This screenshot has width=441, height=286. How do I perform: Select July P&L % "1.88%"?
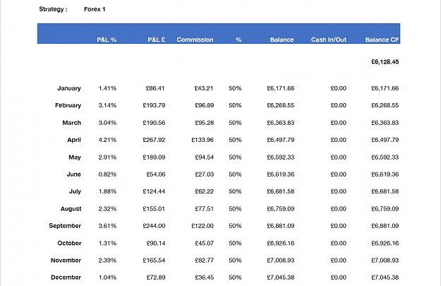(x=107, y=191)
